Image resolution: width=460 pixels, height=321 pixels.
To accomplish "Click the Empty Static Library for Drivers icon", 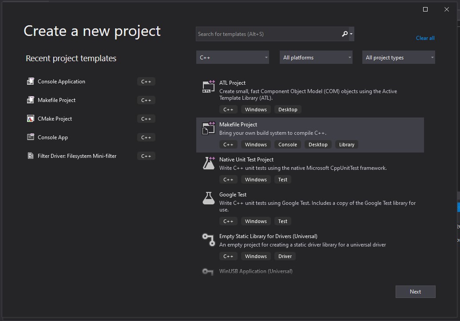I will 209,239.
